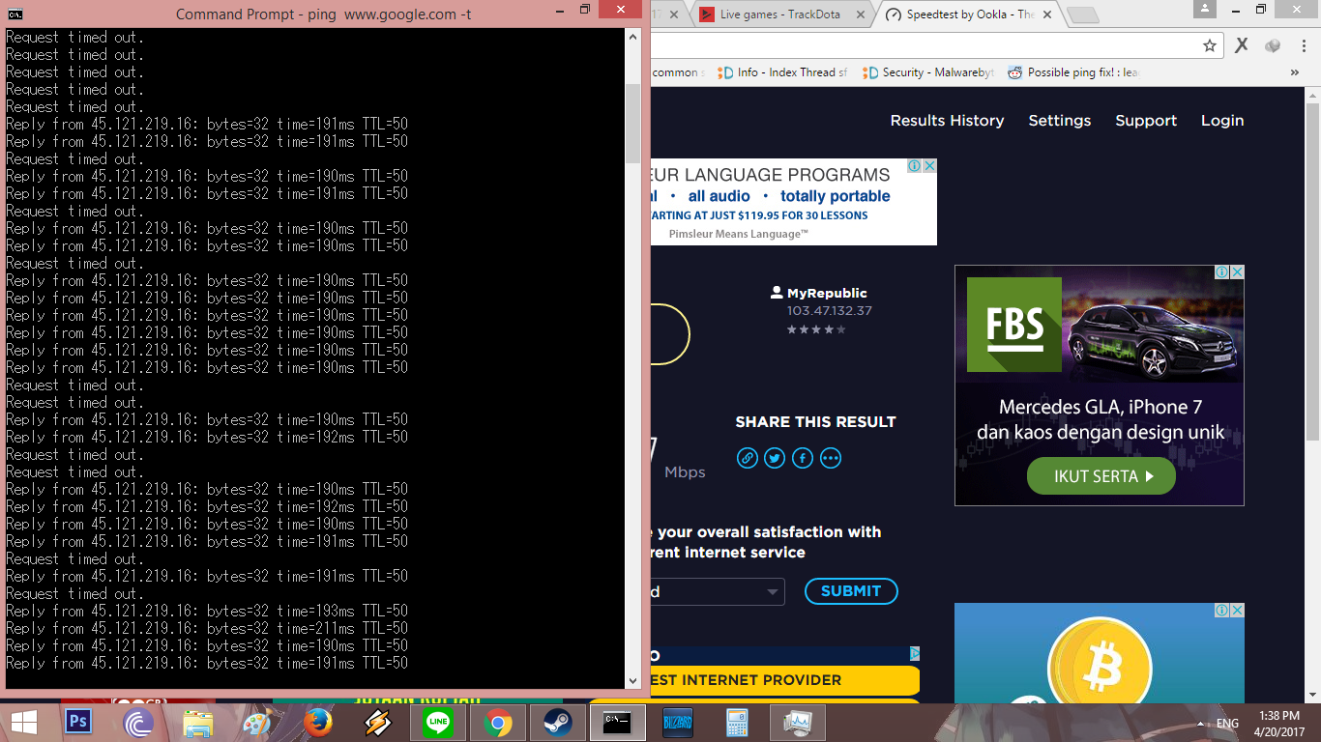
Task: Open more share options ellipsis icon
Action: (x=831, y=458)
